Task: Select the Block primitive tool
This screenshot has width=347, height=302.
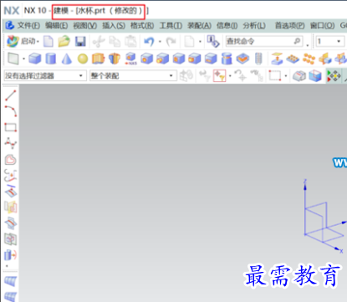Action: [x=35, y=59]
